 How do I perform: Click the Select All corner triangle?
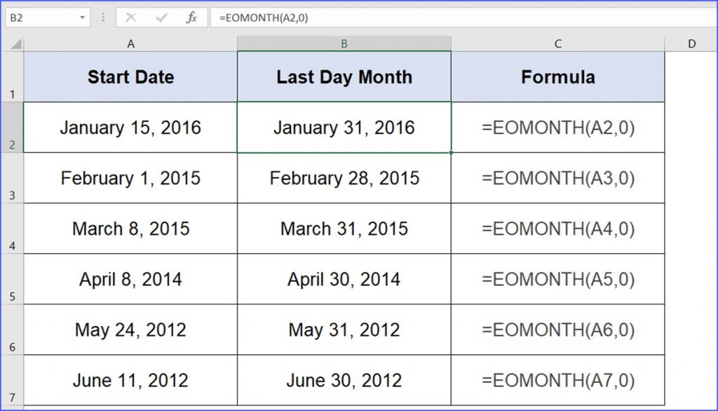click(17, 44)
